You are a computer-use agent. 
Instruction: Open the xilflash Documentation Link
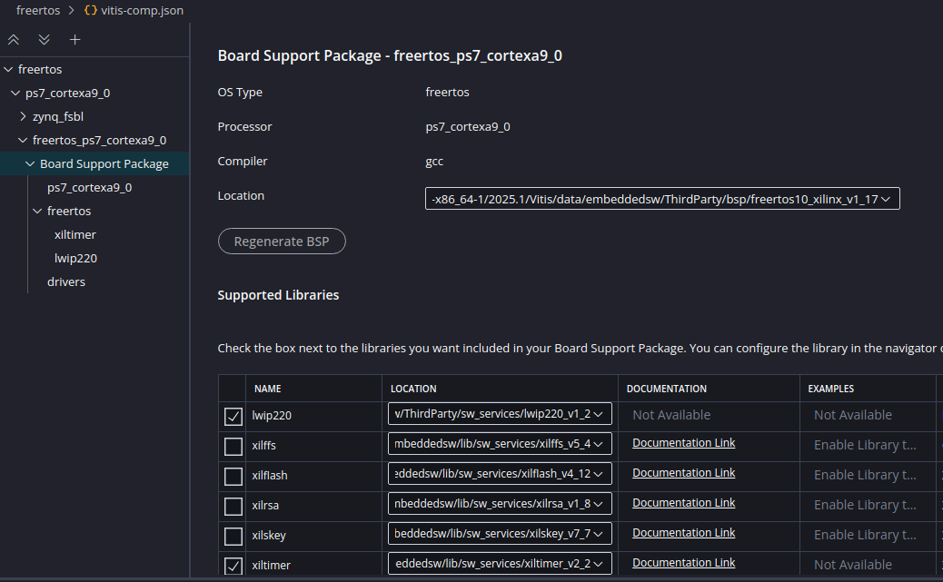[x=683, y=472]
